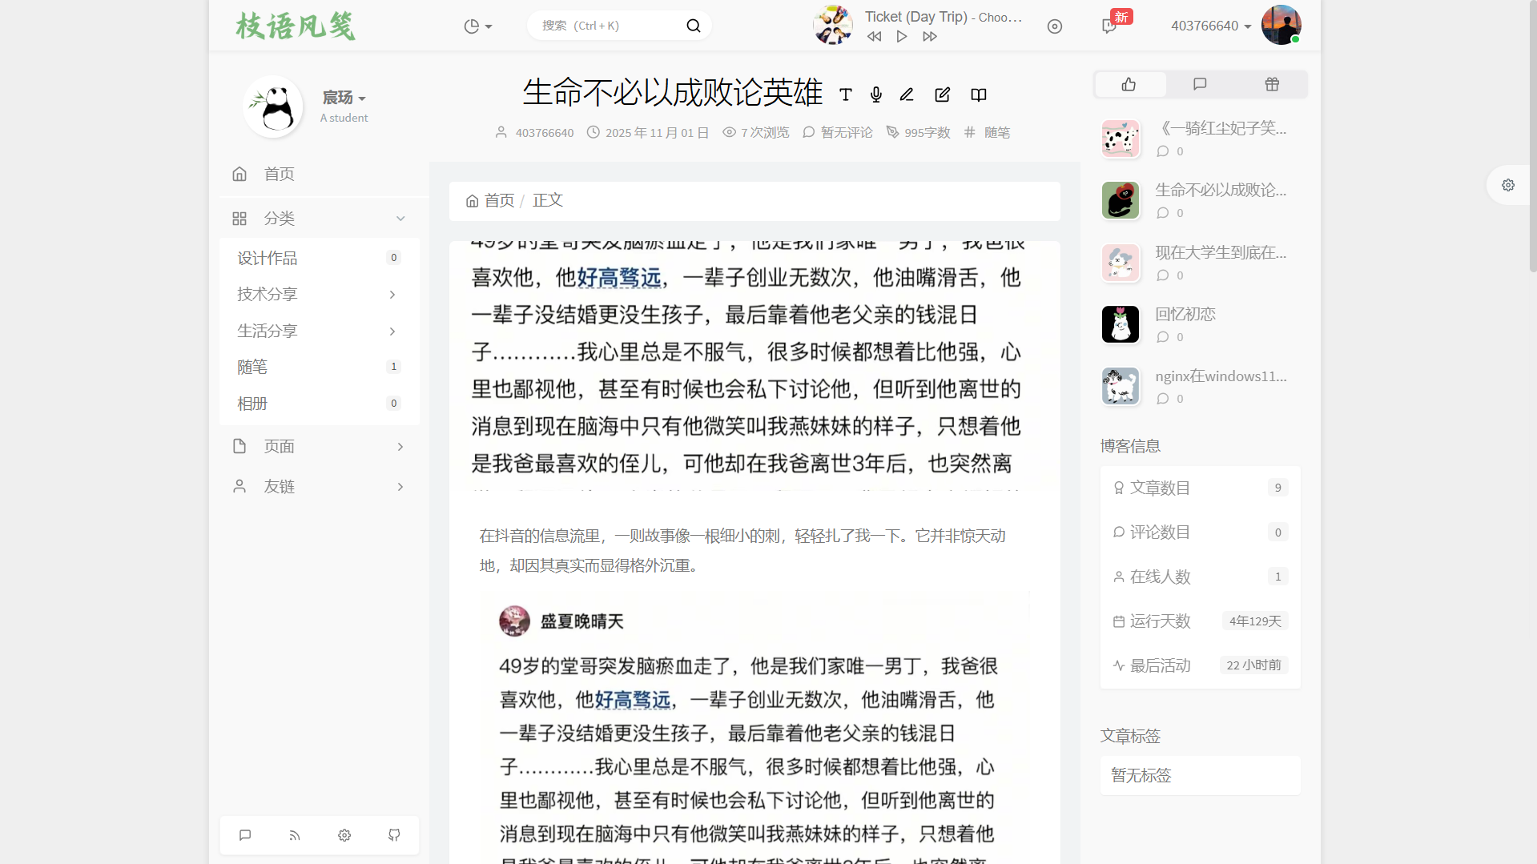Open the RSS feed icon in sidebar footer
The height and width of the screenshot is (864, 1537).
(294, 834)
